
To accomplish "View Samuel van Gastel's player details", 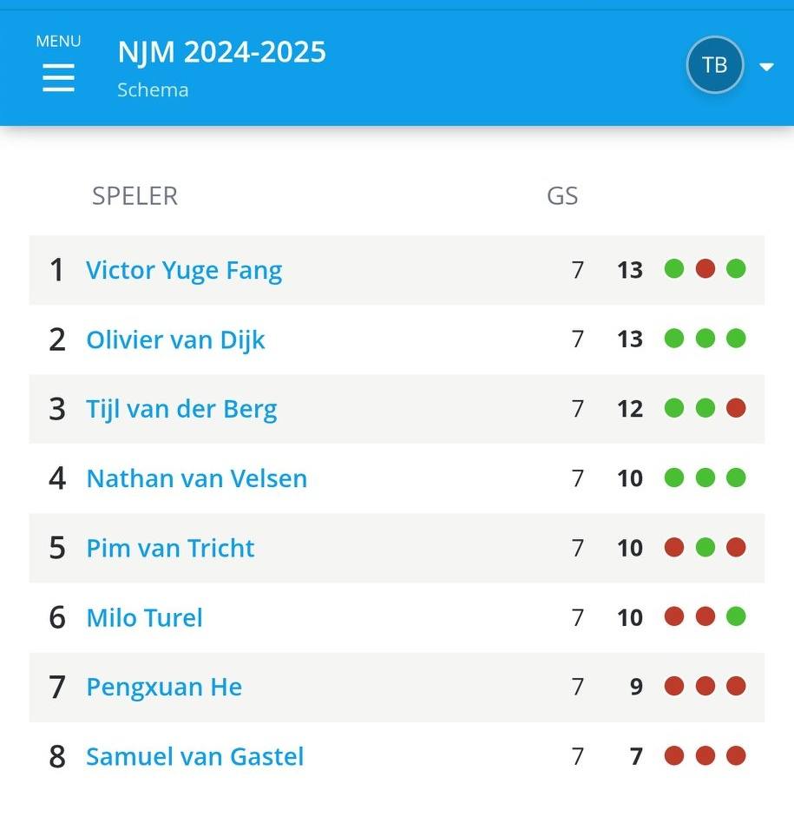I will 194,756.
